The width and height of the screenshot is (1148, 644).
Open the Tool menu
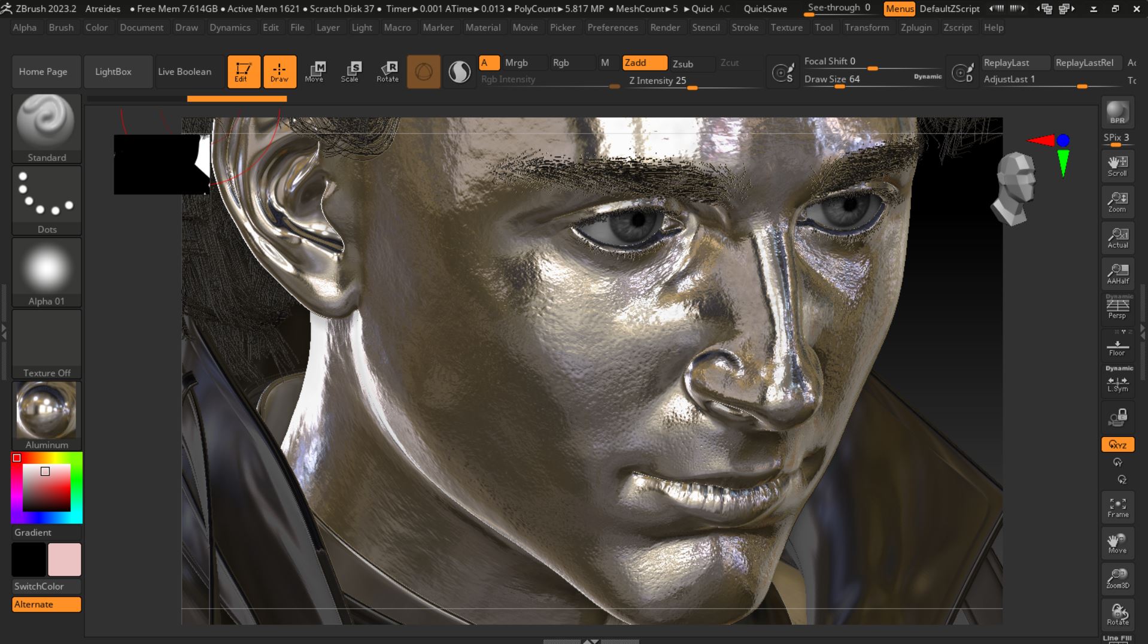point(824,28)
